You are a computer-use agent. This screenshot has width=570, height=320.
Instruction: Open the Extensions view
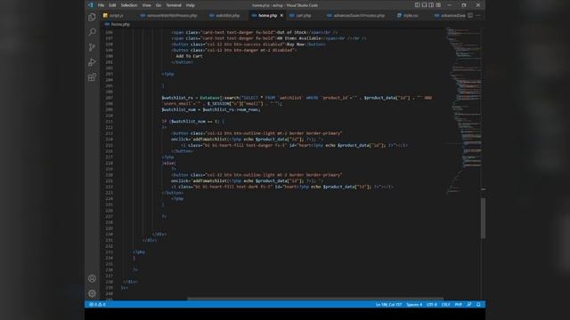pos(92,77)
